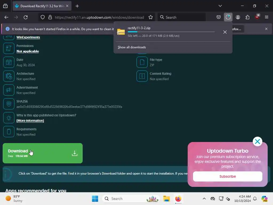Open Copilot preview icon in taskbar
The height and width of the screenshot is (205, 273).
264,199
